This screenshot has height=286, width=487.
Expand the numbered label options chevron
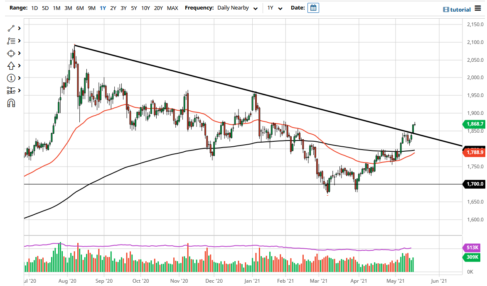(x=19, y=78)
